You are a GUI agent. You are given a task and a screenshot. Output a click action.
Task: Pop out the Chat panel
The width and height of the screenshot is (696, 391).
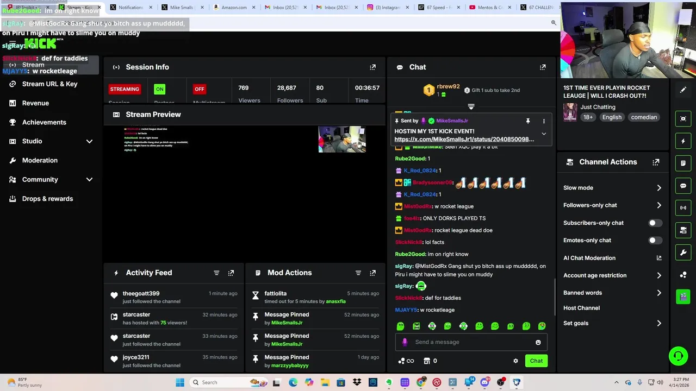tap(543, 67)
